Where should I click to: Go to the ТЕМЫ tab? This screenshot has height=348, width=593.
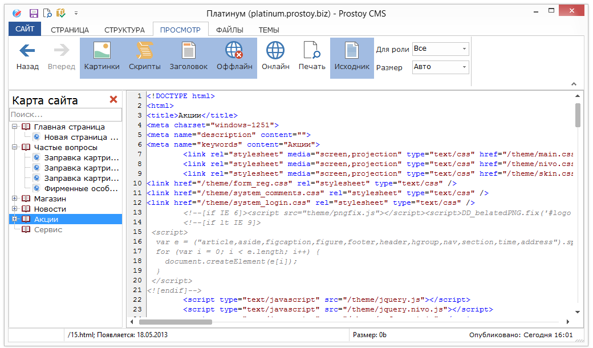coord(269,30)
